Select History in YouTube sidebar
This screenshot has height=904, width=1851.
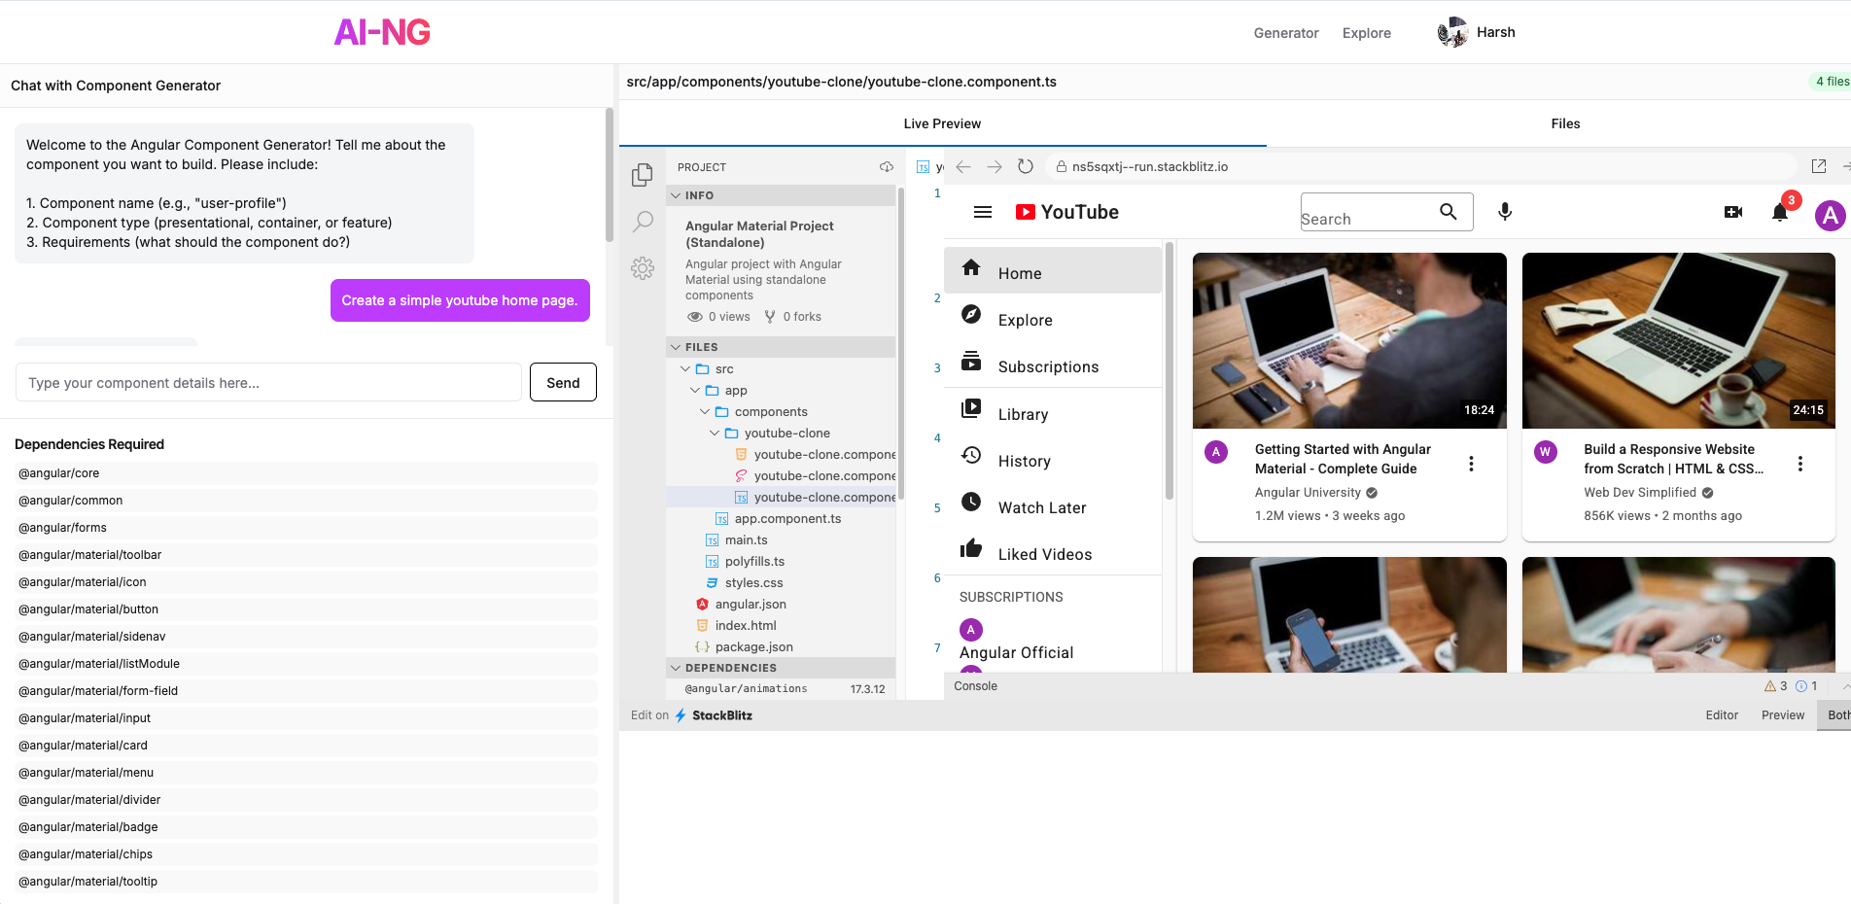[1053, 458]
